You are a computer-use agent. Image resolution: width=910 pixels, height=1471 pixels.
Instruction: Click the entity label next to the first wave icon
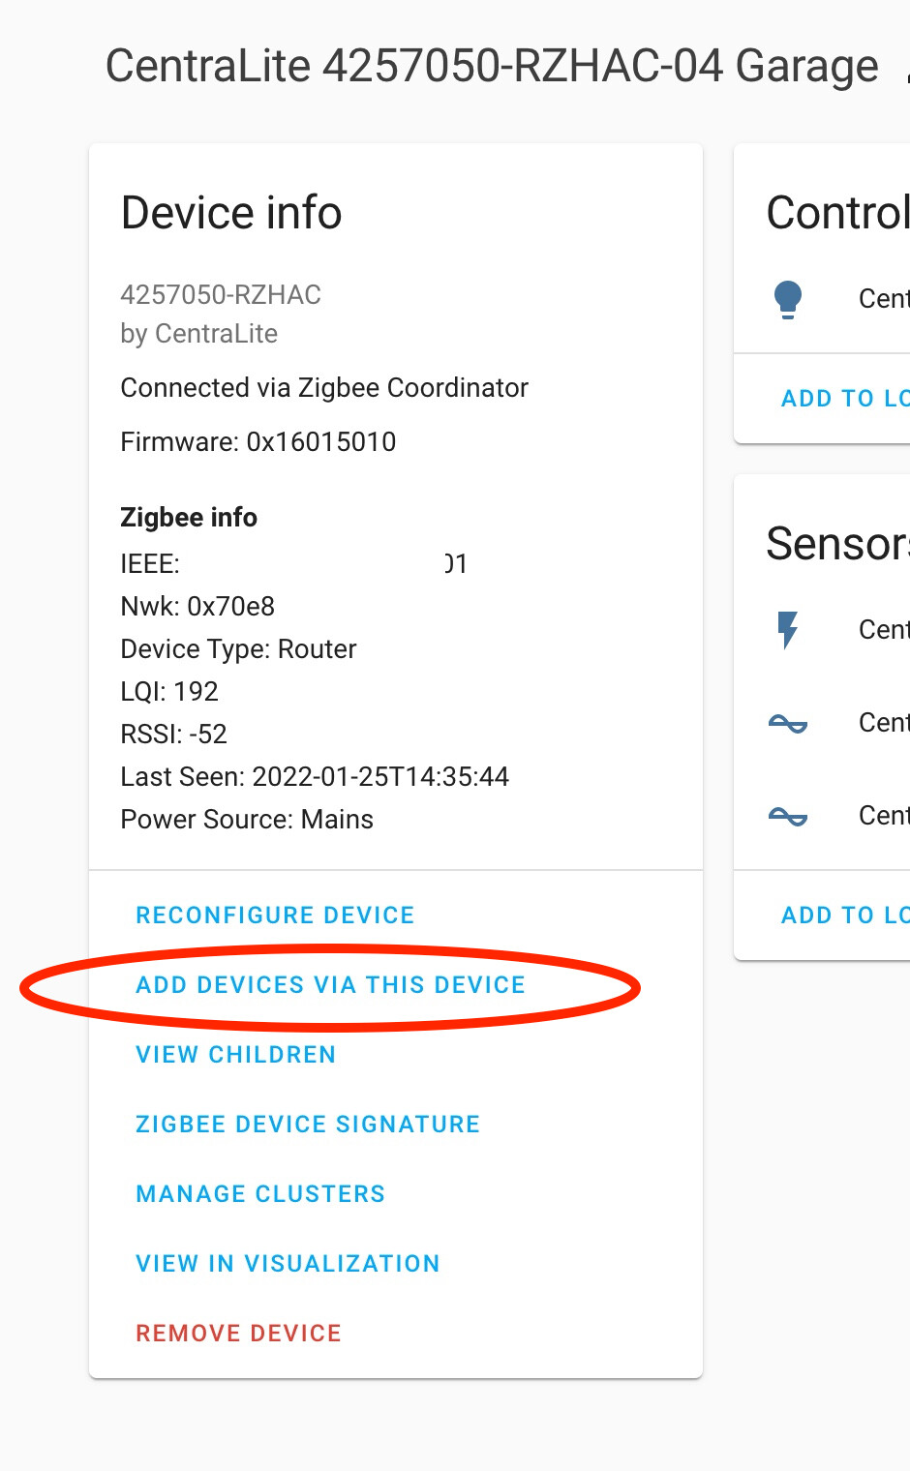point(883,724)
